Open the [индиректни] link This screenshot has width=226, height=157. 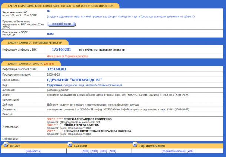coord(34,151)
